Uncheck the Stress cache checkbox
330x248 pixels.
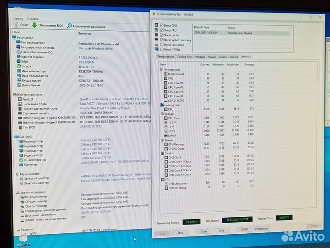coord(162,35)
